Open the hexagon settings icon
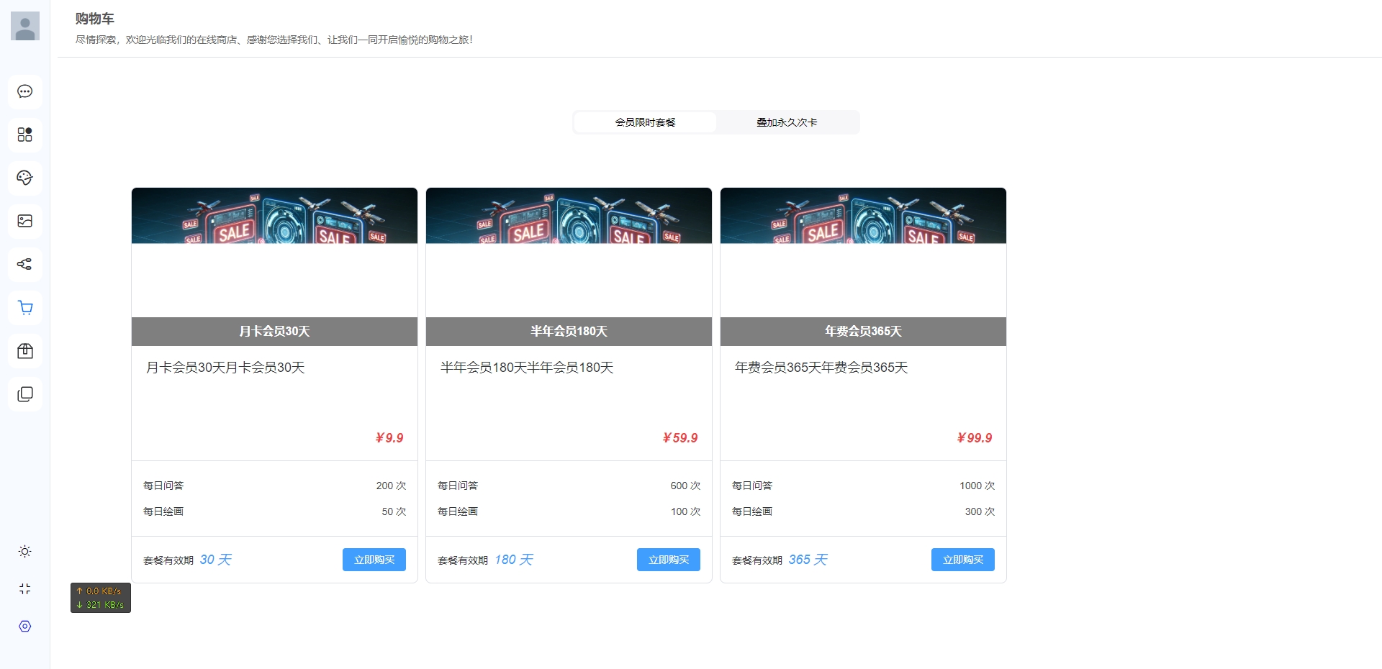 coord(25,627)
